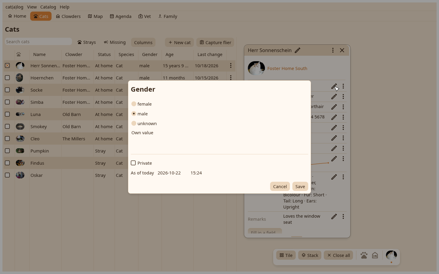Rename Herr Sonnenschein with title pencil icon
439x274 pixels.
pyautogui.click(x=298, y=50)
